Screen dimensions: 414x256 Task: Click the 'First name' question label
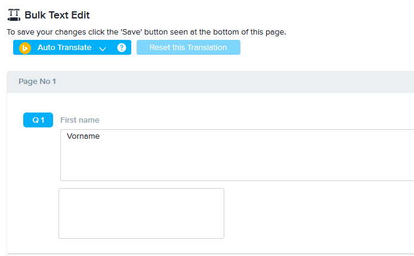point(80,120)
